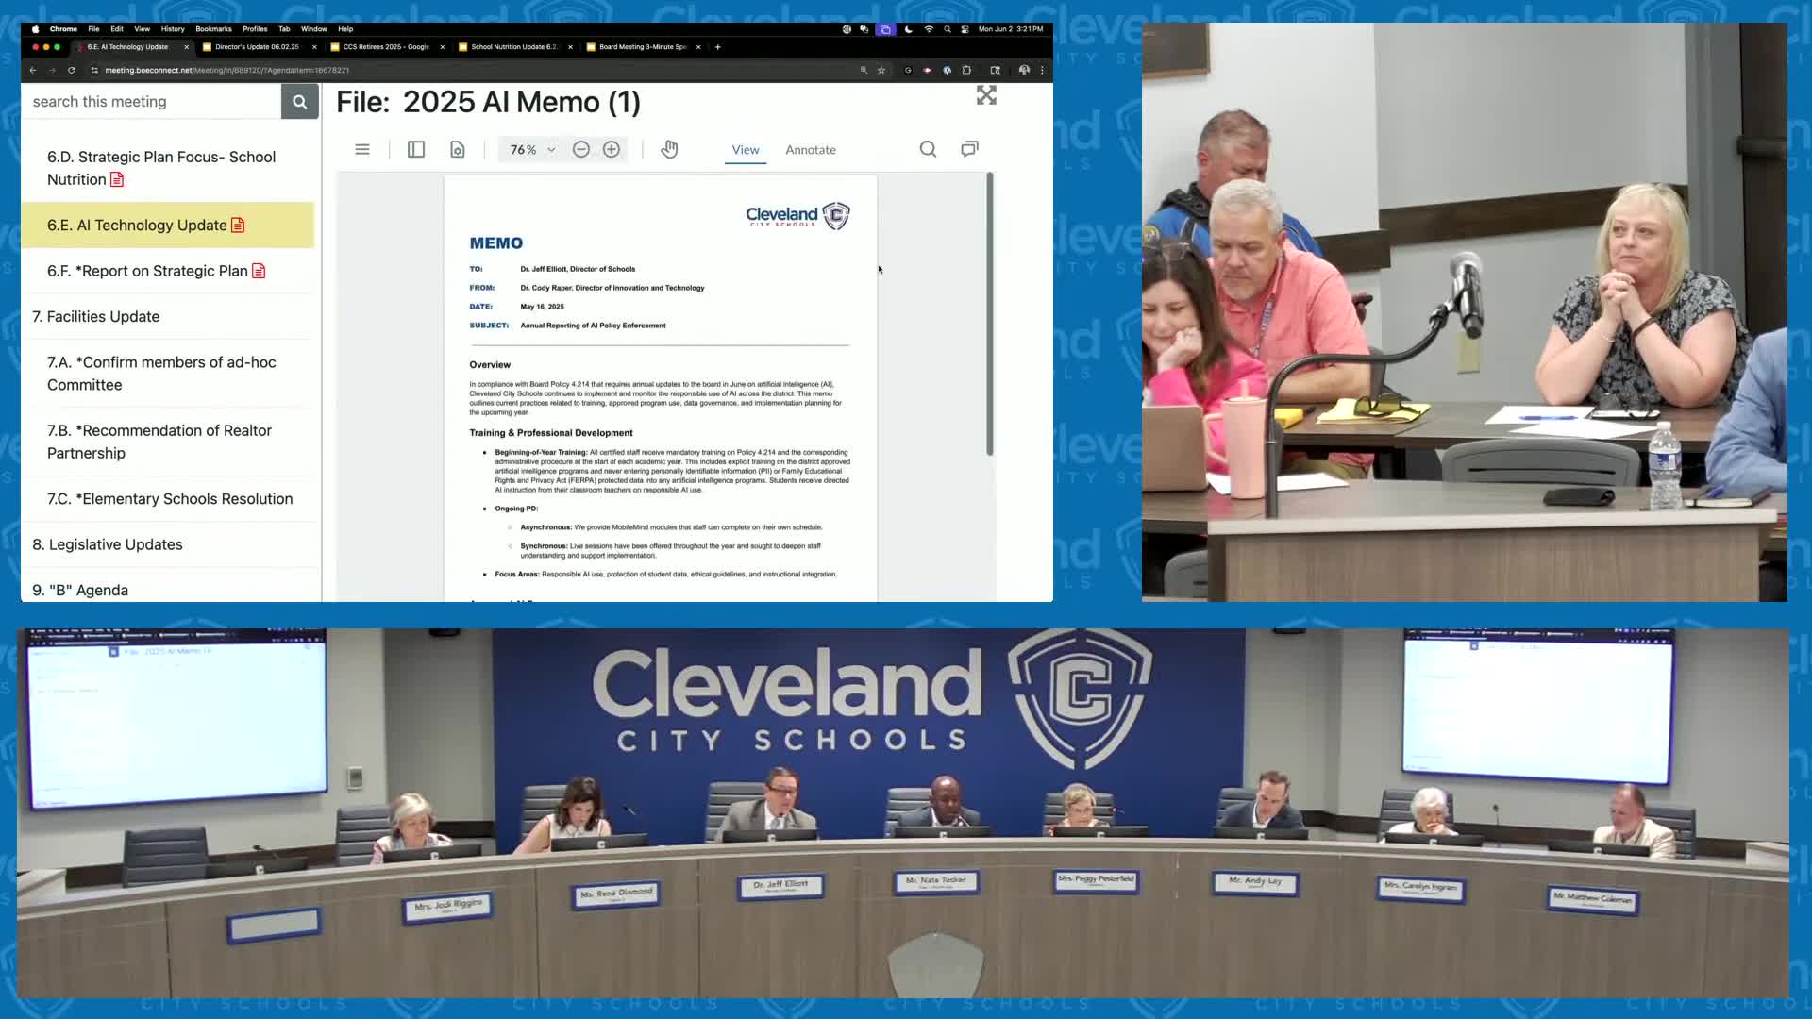1812x1019 pixels.
Task: Click the Cleveland City Schools logo in memo
Action: point(798,216)
